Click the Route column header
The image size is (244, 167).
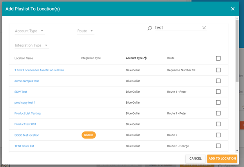click(170, 58)
